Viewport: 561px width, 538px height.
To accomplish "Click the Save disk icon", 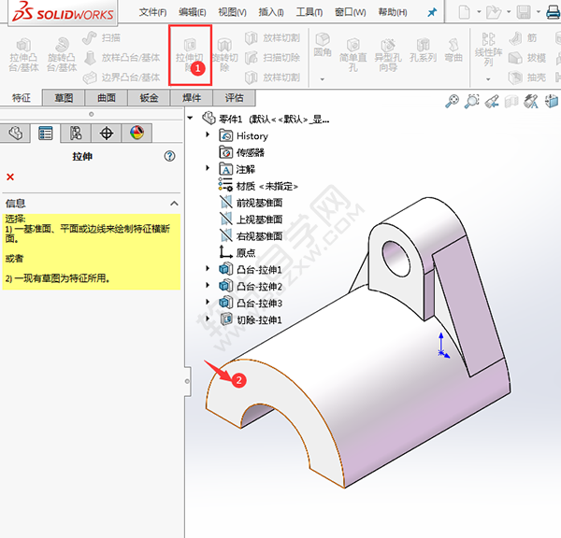I will 524,12.
